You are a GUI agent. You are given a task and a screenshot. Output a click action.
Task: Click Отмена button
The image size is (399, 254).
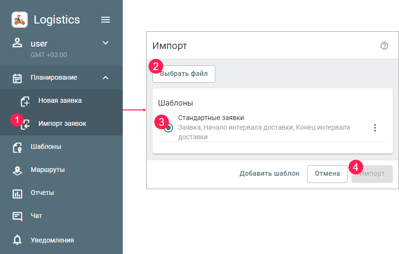327,174
